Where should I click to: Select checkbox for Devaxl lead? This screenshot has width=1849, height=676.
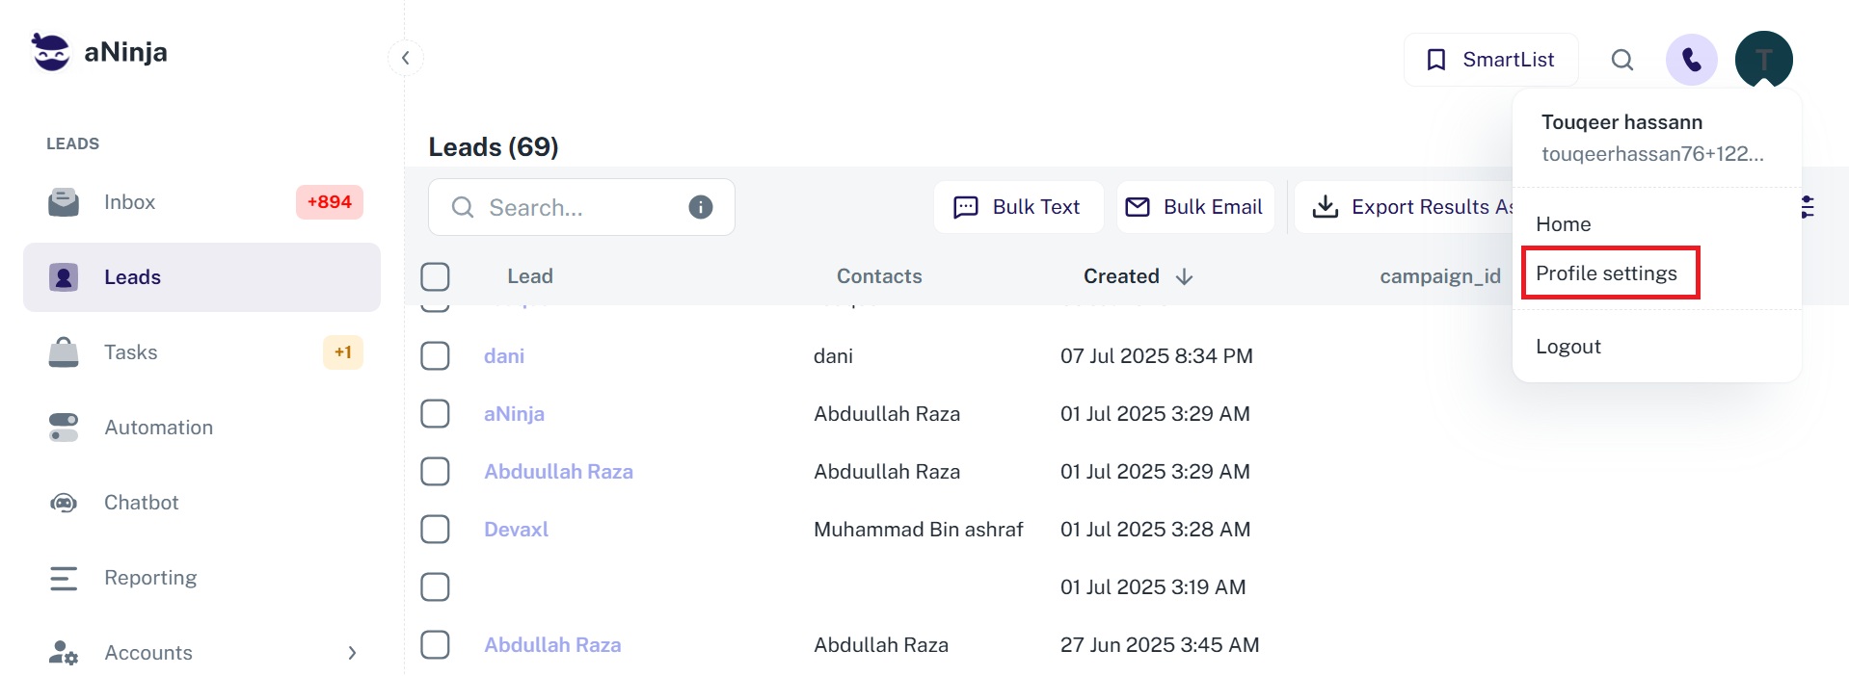coord(435,530)
